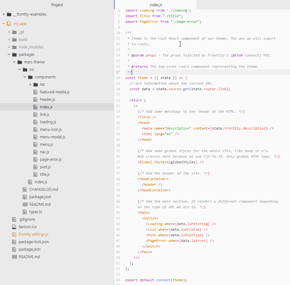Collapse the components folder chevron
This screenshot has height=285, width=290.
(x=25, y=77)
